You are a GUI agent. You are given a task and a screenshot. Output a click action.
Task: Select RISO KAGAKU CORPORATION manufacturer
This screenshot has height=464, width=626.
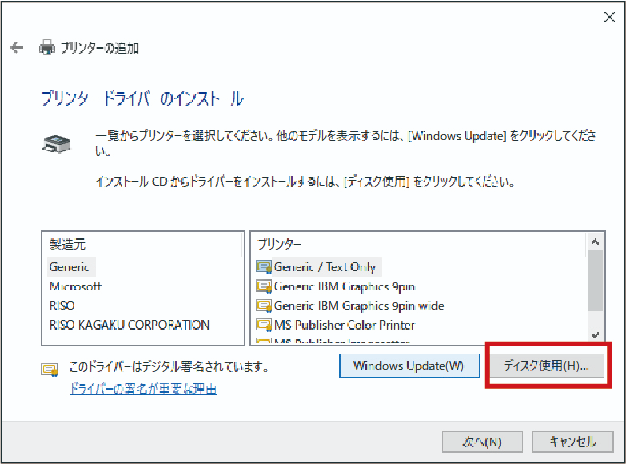tap(130, 325)
